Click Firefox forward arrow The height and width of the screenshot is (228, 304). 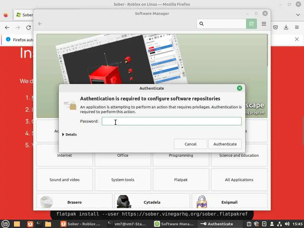click(x=18, y=28)
